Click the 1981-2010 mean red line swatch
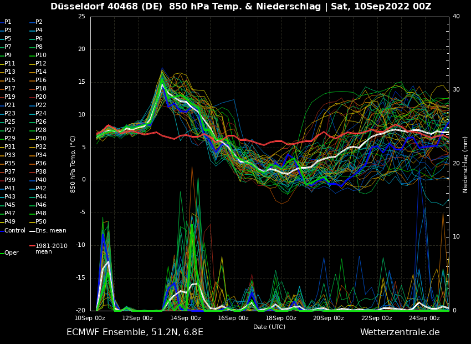 (32, 246)
